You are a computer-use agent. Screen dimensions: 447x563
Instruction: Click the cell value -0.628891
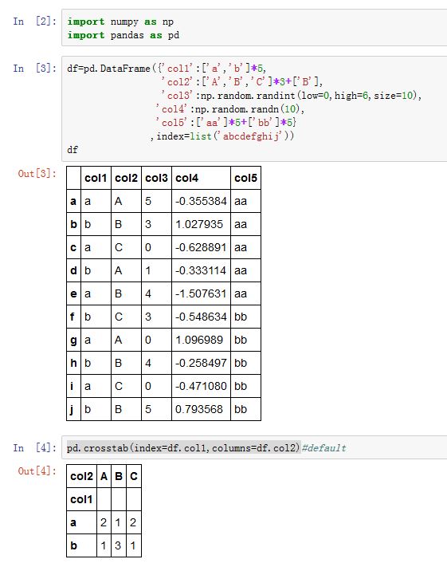pyautogui.click(x=201, y=247)
